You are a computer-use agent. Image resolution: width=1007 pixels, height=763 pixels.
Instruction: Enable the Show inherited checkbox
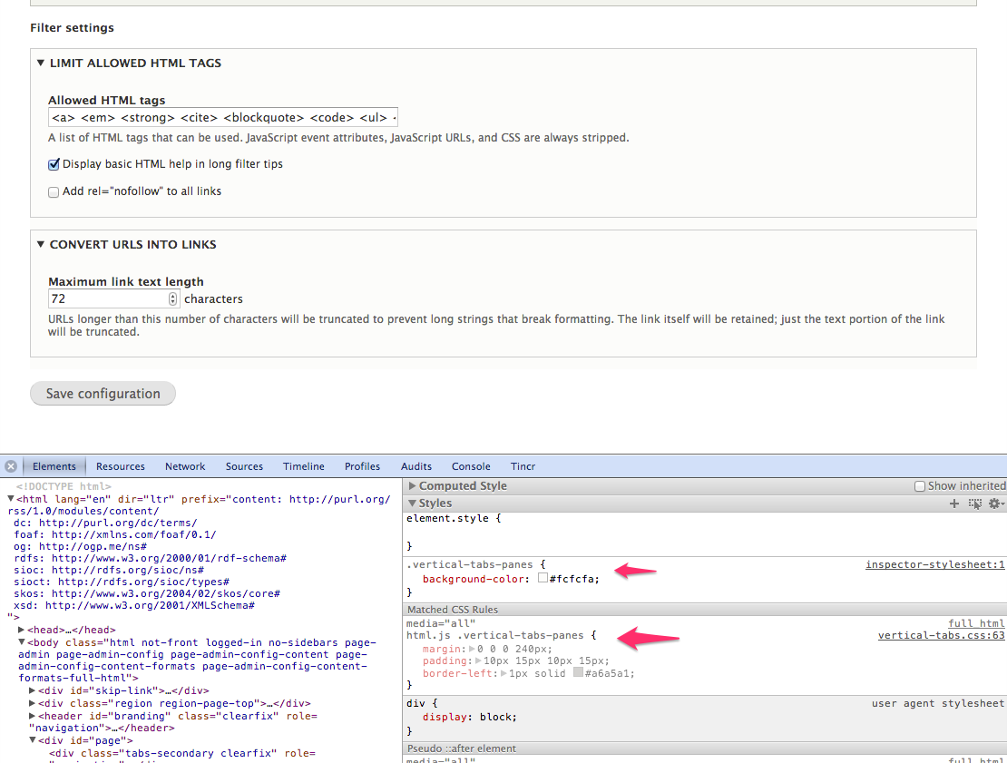click(x=919, y=485)
